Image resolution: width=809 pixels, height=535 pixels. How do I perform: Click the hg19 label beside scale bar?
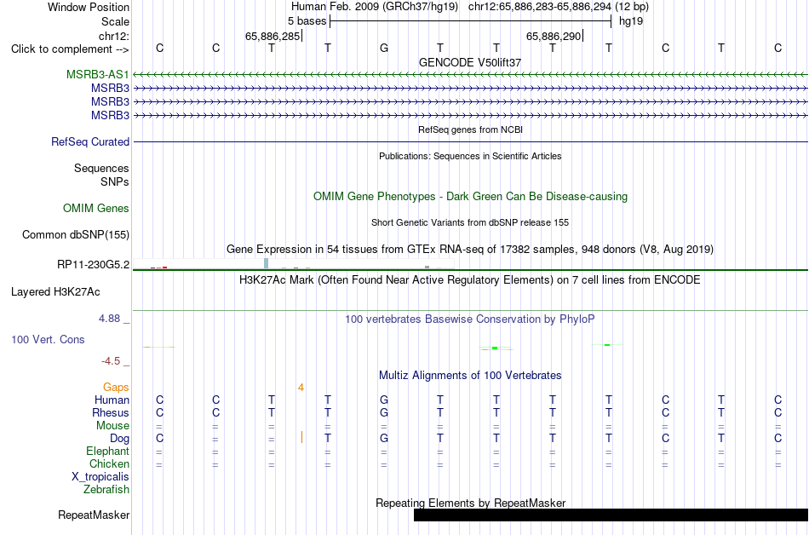pos(631,21)
